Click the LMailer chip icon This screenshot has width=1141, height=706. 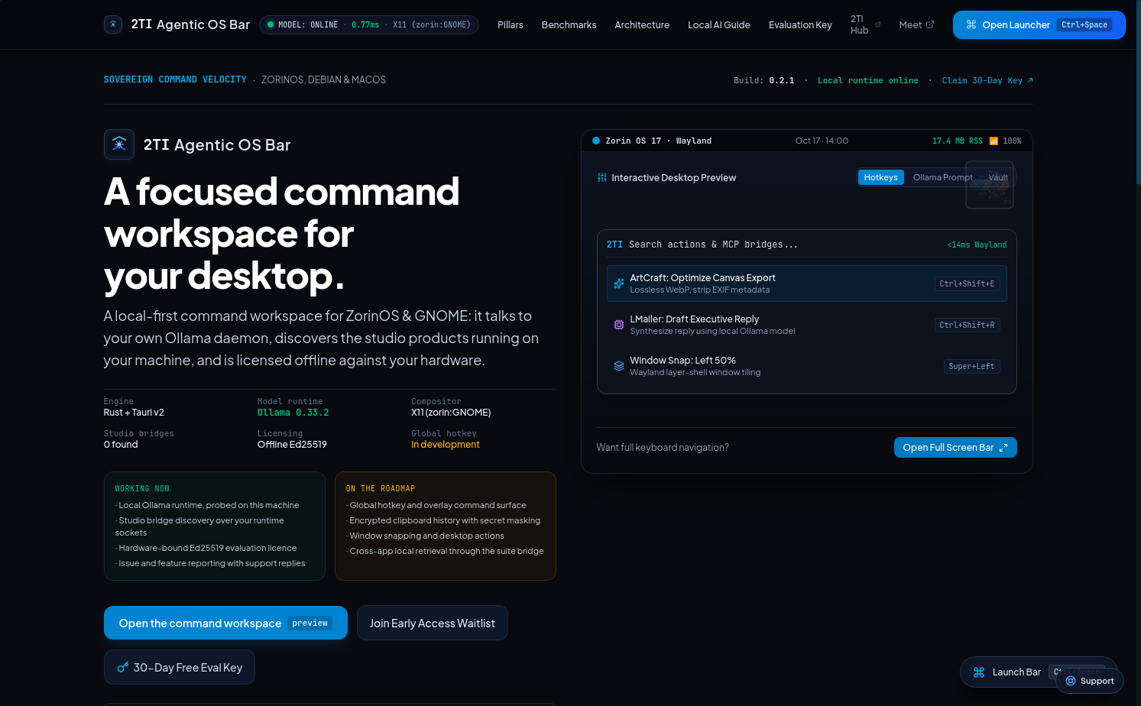(x=619, y=325)
